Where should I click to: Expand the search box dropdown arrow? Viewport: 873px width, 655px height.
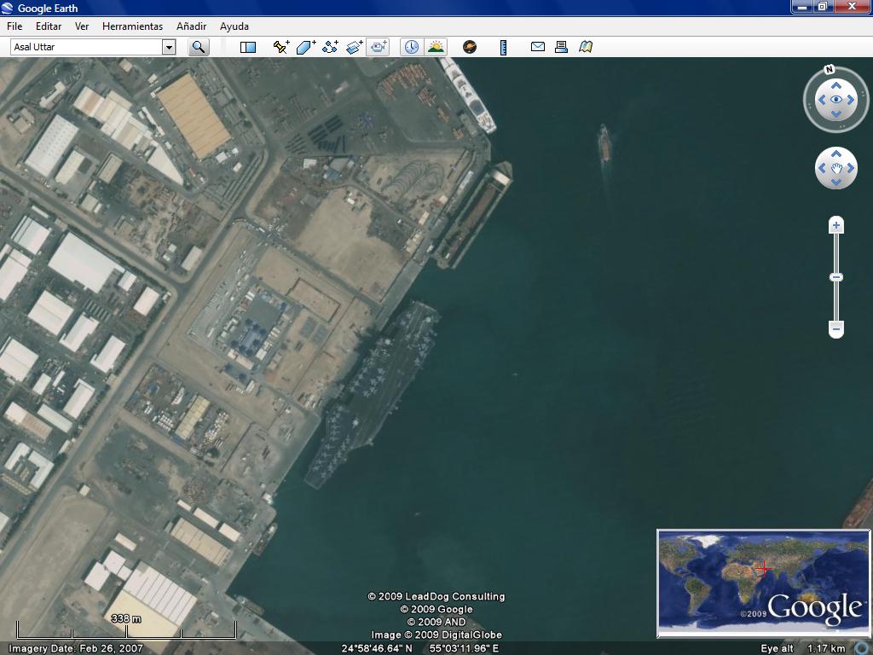[169, 47]
